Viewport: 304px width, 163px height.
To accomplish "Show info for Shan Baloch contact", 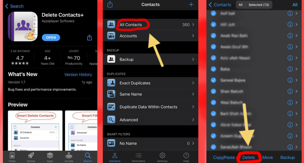I will [x=290, y=91].
